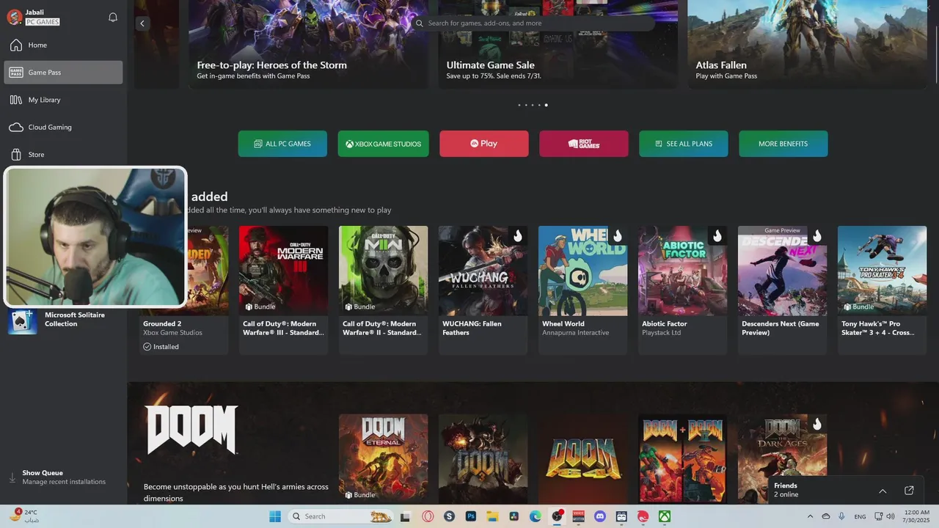This screenshot has width=939, height=528.
Task: Open the DOOM 64 game tile
Action: [582, 458]
